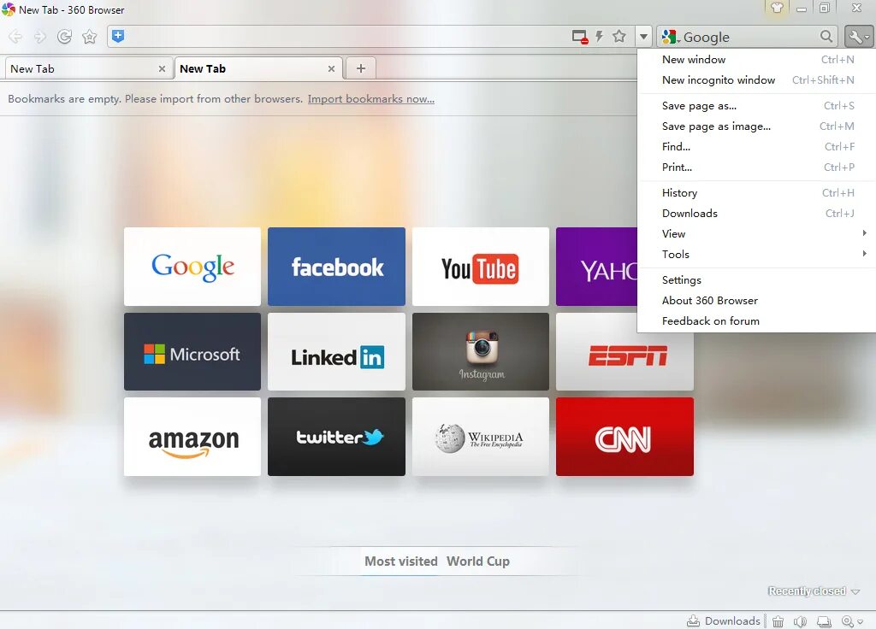Open the YouTube speed dial tile

[x=481, y=267]
